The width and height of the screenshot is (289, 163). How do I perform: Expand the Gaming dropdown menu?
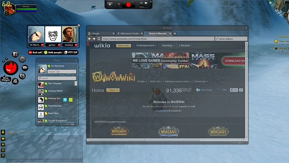[167, 46]
